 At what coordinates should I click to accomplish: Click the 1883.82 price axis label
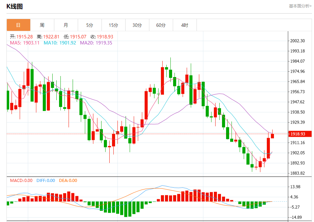coord(298,173)
